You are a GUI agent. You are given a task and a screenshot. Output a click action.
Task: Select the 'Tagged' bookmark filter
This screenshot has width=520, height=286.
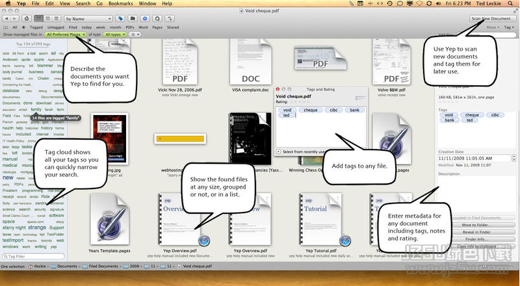click(36, 27)
